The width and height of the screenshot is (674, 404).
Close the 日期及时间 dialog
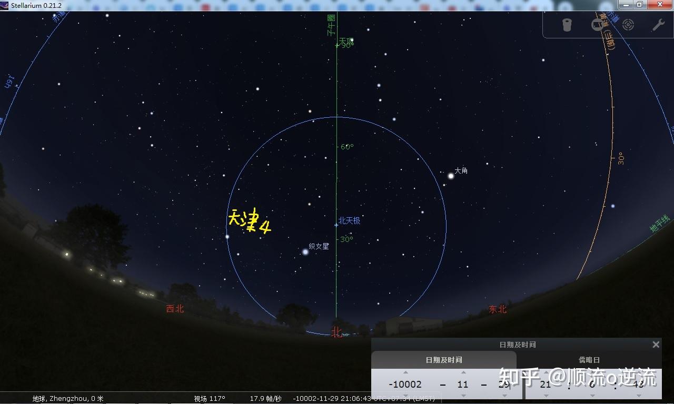(x=656, y=345)
